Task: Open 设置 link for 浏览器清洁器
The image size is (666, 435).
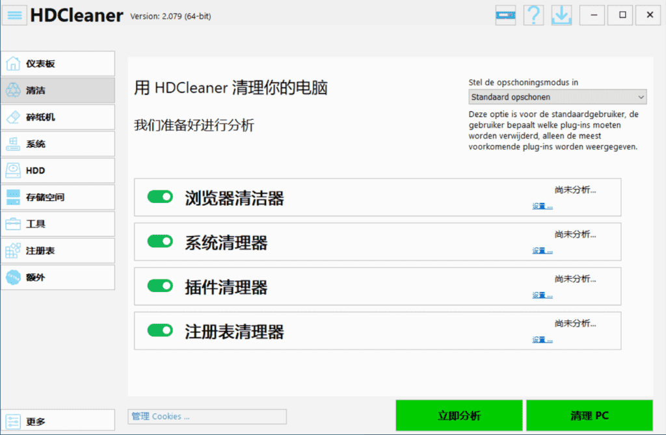Action: pos(542,206)
